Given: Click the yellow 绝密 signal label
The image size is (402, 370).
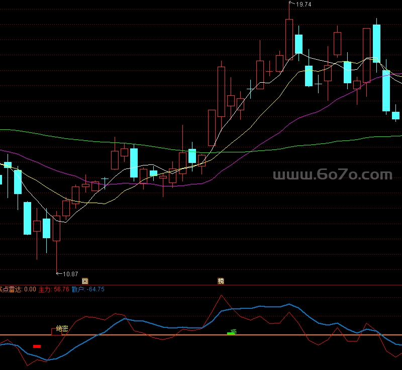Looking at the screenshot, I should (62, 328).
